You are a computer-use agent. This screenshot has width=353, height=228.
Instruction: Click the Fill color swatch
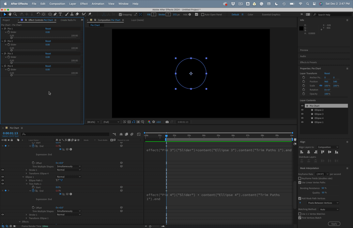pos(154,14)
